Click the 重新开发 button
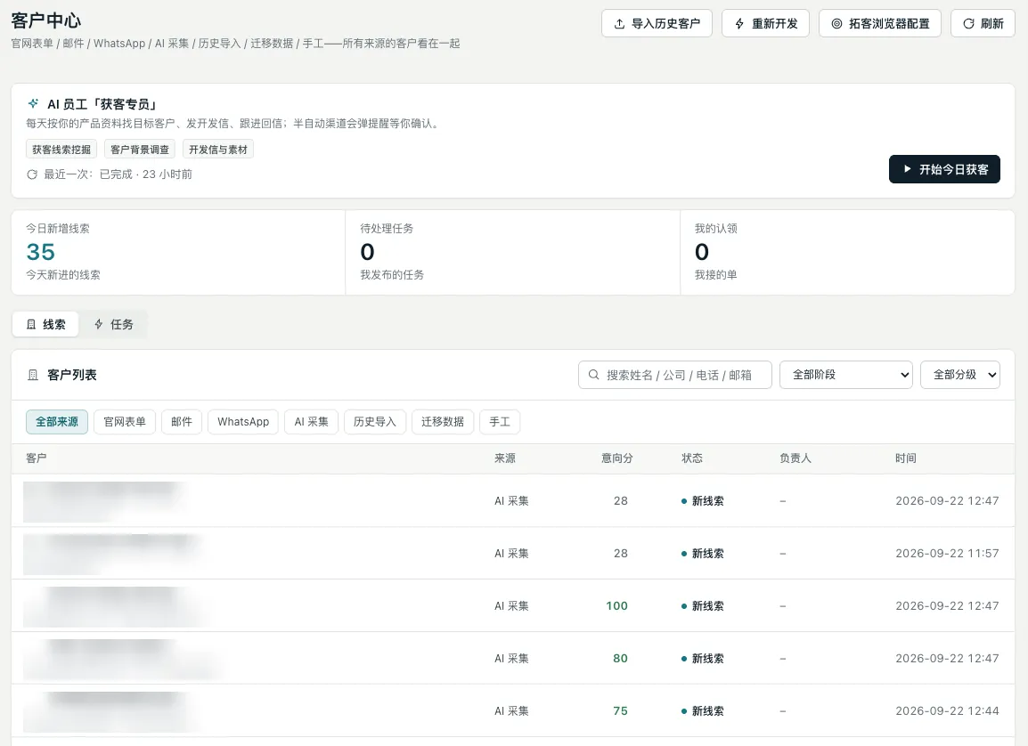The width and height of the screenshot is (1028, 746). tap(766, 23)
